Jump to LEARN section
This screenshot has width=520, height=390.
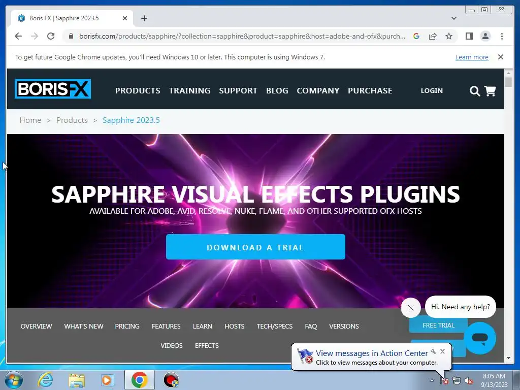[202, 327]
